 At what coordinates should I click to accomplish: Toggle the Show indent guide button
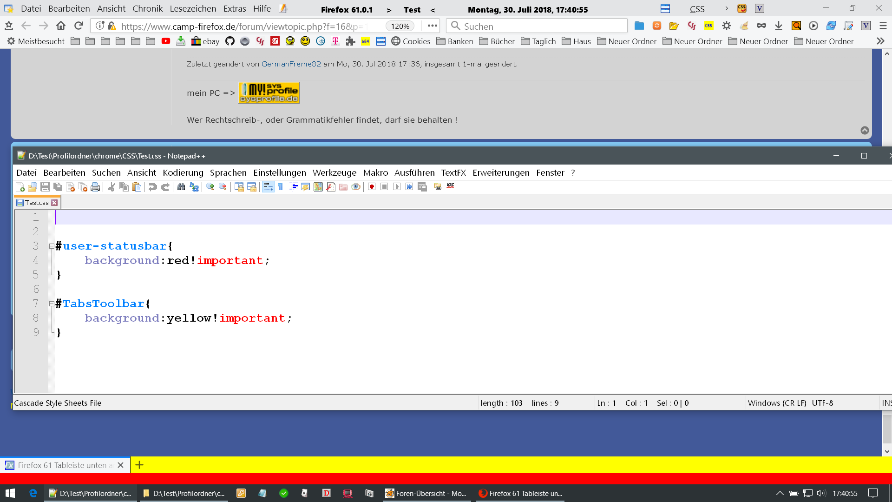[x=293, y=187]
